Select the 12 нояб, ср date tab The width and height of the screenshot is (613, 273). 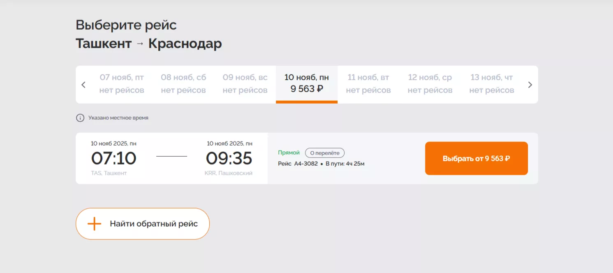click(430, 84)
